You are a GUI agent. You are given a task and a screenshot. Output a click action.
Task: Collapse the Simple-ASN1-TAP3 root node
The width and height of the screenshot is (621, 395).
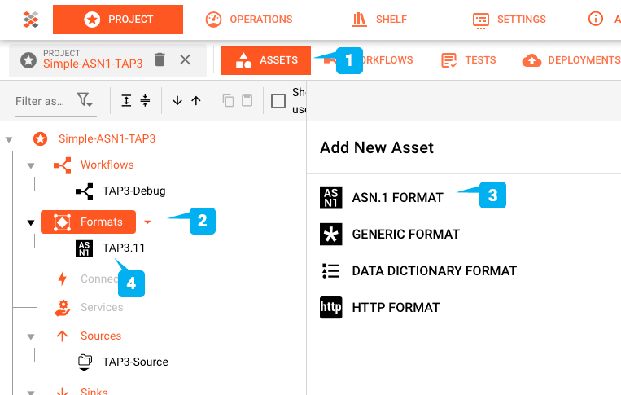click(x=9, y=139)
